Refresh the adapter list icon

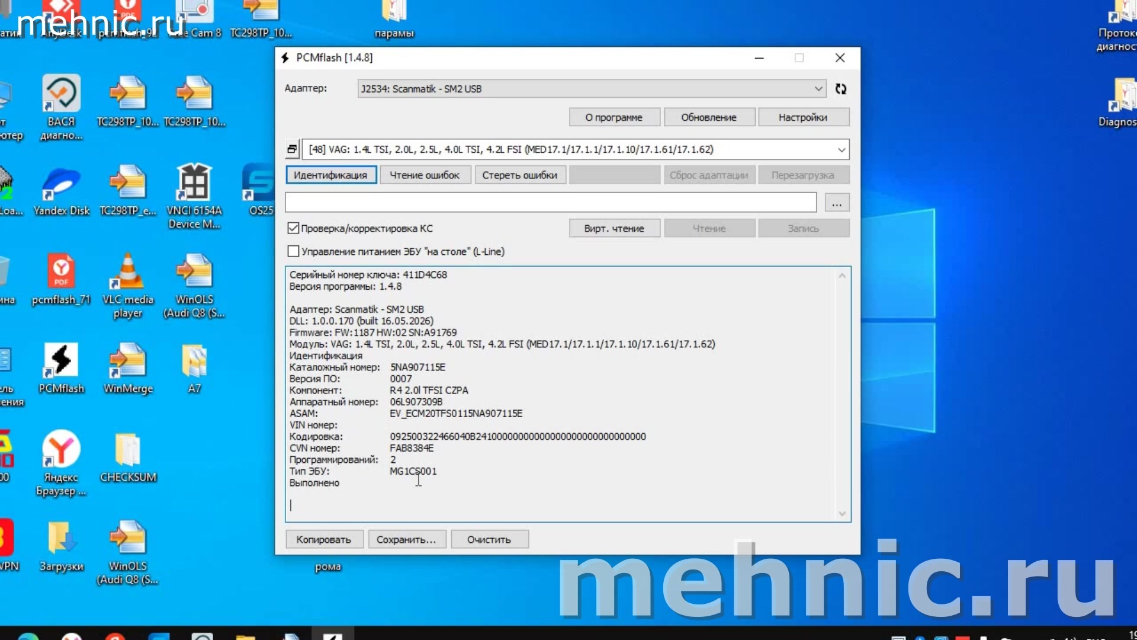point(841,89)
